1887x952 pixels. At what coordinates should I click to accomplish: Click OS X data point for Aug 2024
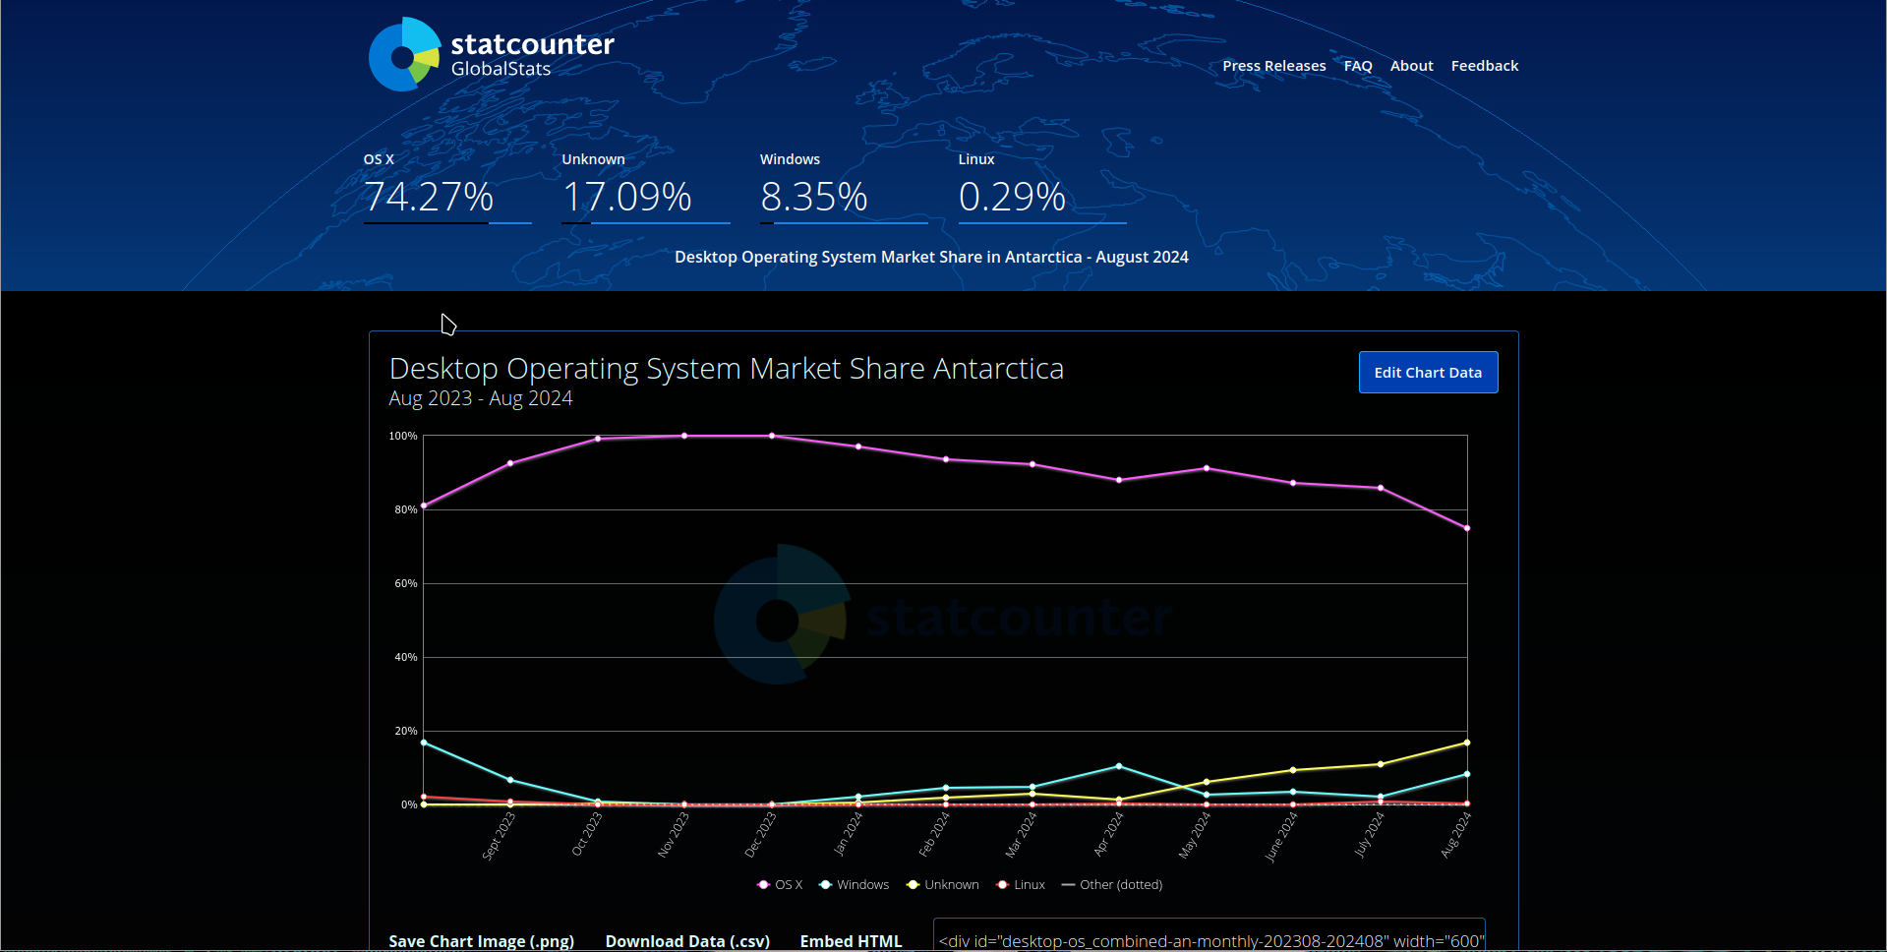1467,528
